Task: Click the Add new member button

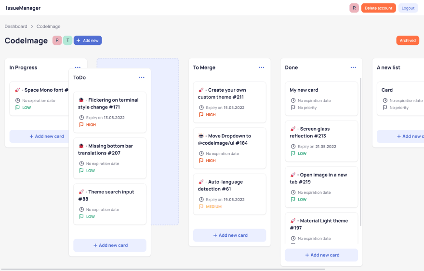Action: [88, 41]
